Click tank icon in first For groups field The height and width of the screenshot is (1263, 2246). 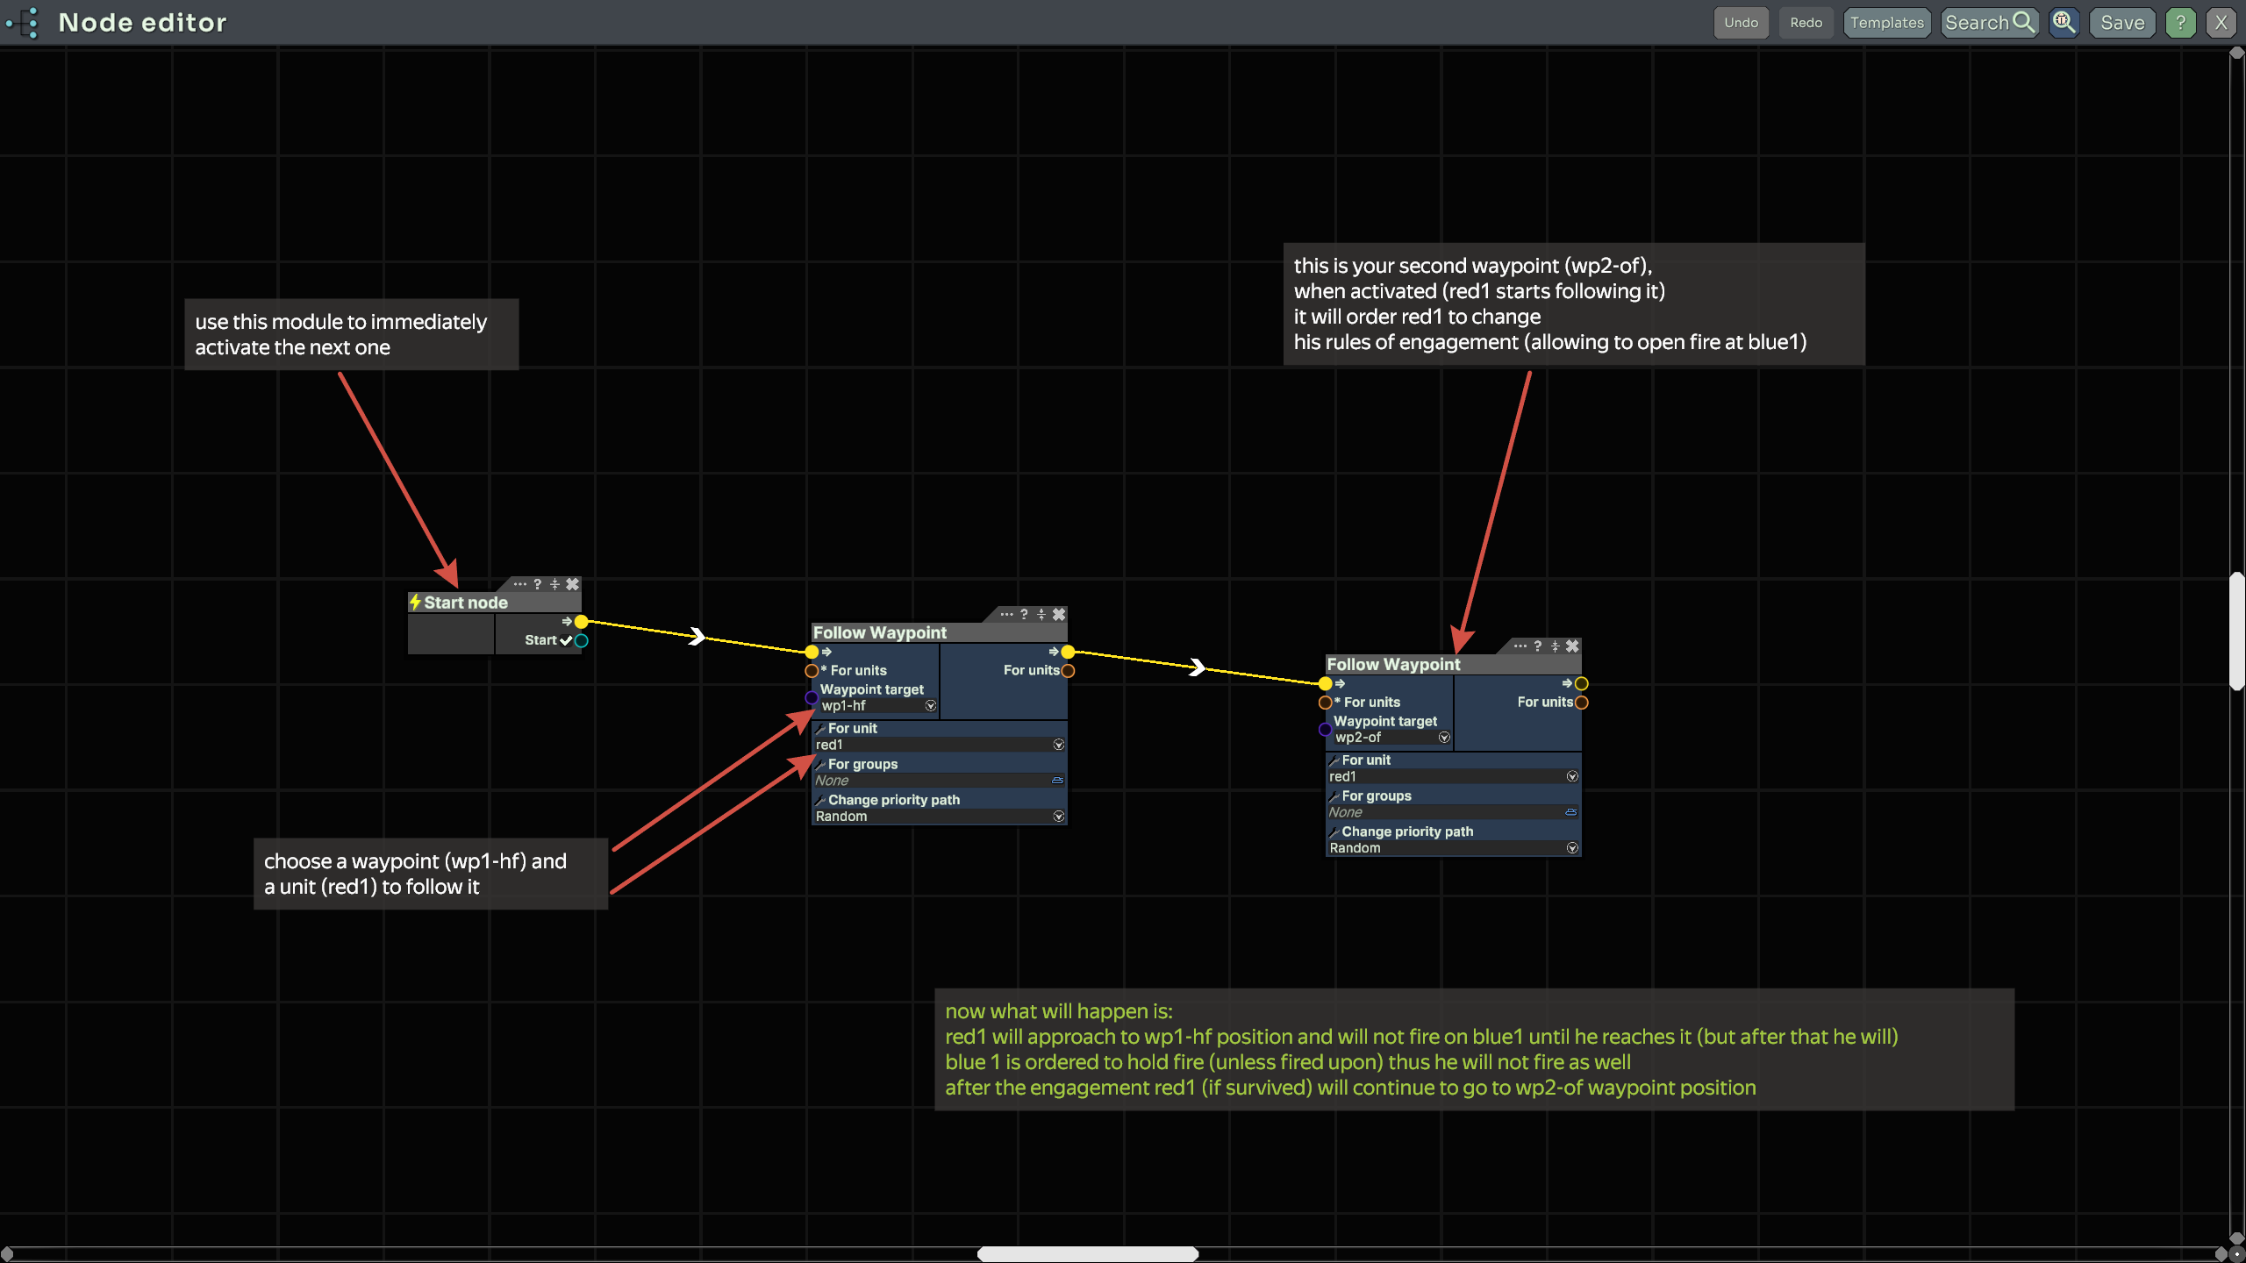(1057, 780)
